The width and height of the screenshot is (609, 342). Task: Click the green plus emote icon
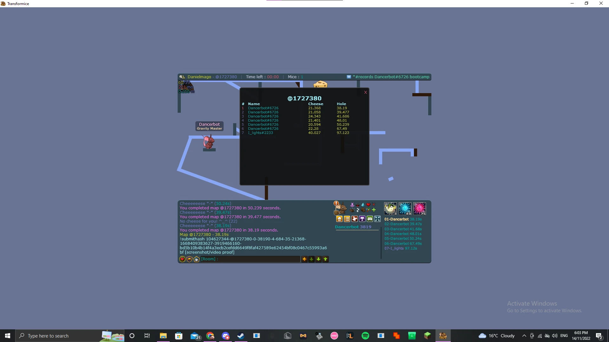pos(374,210)
